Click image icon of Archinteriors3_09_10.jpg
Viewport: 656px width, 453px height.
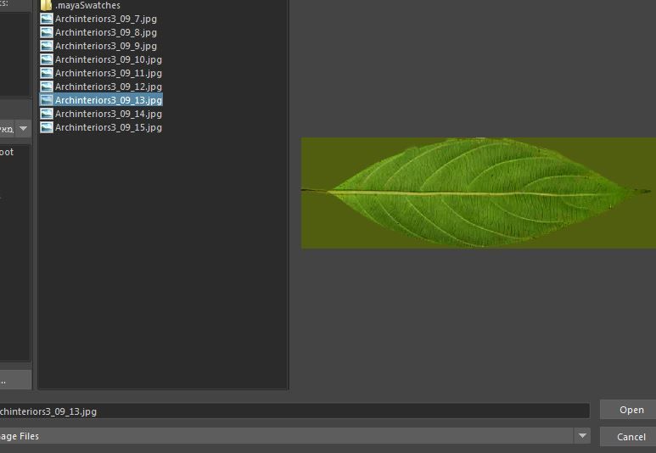click(x=47, y=59)
